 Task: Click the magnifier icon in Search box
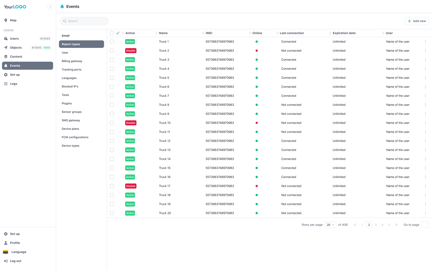point(65,21)
